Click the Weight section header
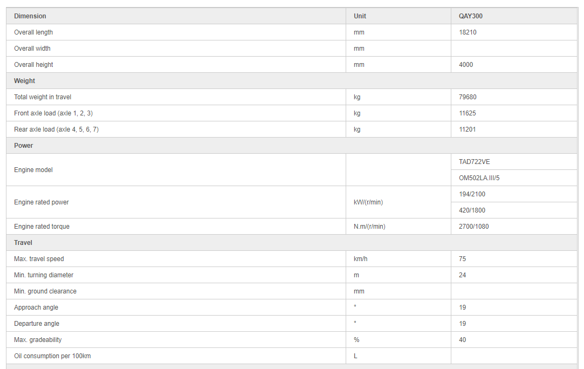This screenshot has height=369, width=584. point(25,81)
